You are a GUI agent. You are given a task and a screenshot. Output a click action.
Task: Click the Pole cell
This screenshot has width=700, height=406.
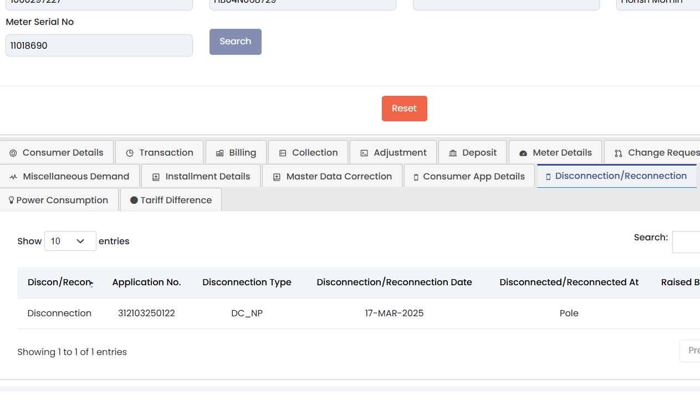tap(569, 314)
